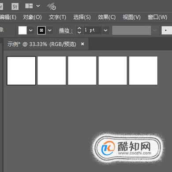Viewport: 172px width, 172px height.
Task: Click the brush definition dot box
Action: (x=167, y=30)
